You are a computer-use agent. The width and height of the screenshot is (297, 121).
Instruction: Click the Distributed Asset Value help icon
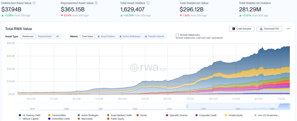click(x=34, y=3)
